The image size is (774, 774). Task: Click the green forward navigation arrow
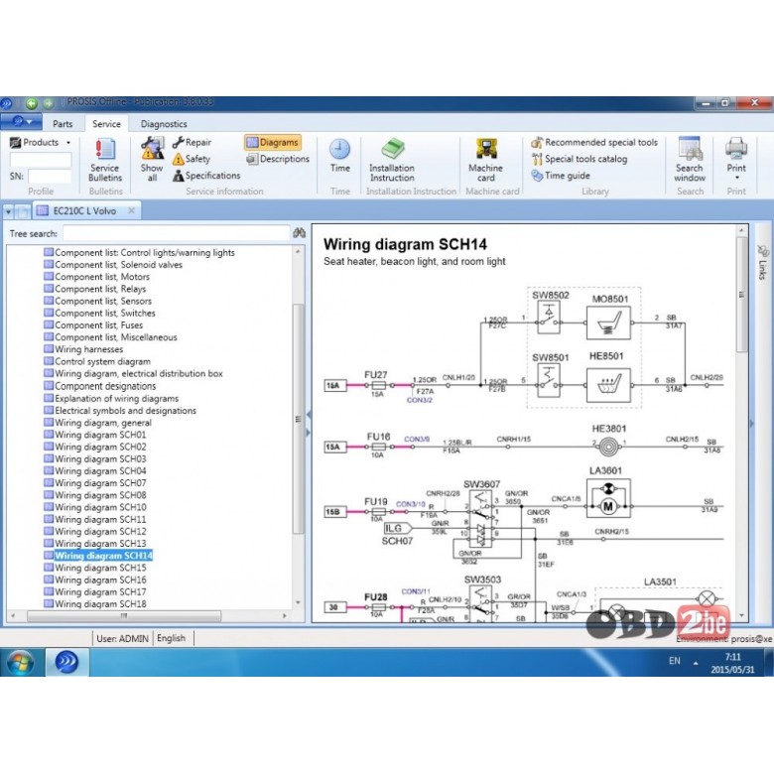(48, 103)
